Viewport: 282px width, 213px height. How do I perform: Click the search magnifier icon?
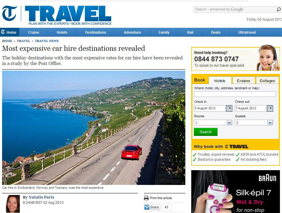tap(278, 9)
